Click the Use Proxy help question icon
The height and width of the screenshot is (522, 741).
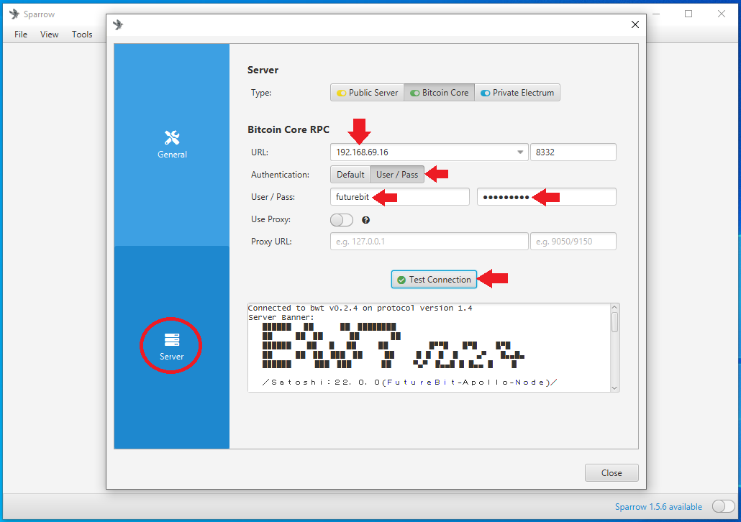(x=365, y=220)
